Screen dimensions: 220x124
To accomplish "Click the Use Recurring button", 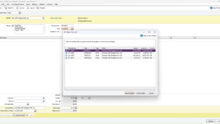I will (19, 115).
